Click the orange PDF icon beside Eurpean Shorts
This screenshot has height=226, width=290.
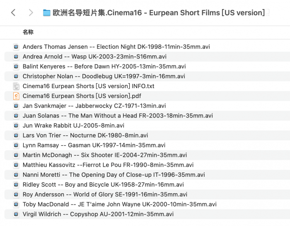(16, 96)
